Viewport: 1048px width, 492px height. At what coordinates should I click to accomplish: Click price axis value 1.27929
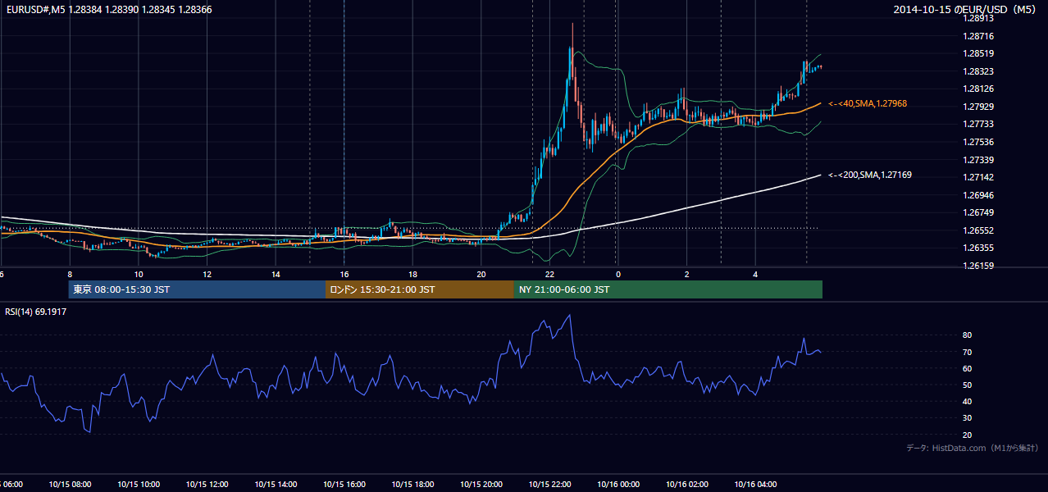(x=978, y=107)
